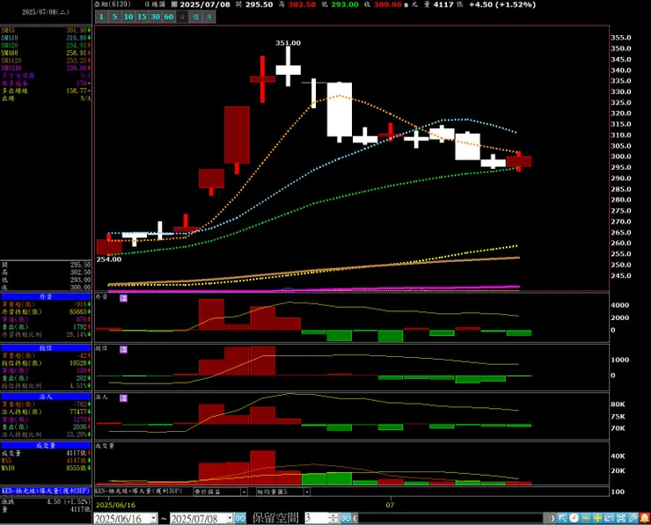Viewport: 651px width, 525px height.
Task: Click the 2025/06/16 marker on time axis
Action: point(115,505)
